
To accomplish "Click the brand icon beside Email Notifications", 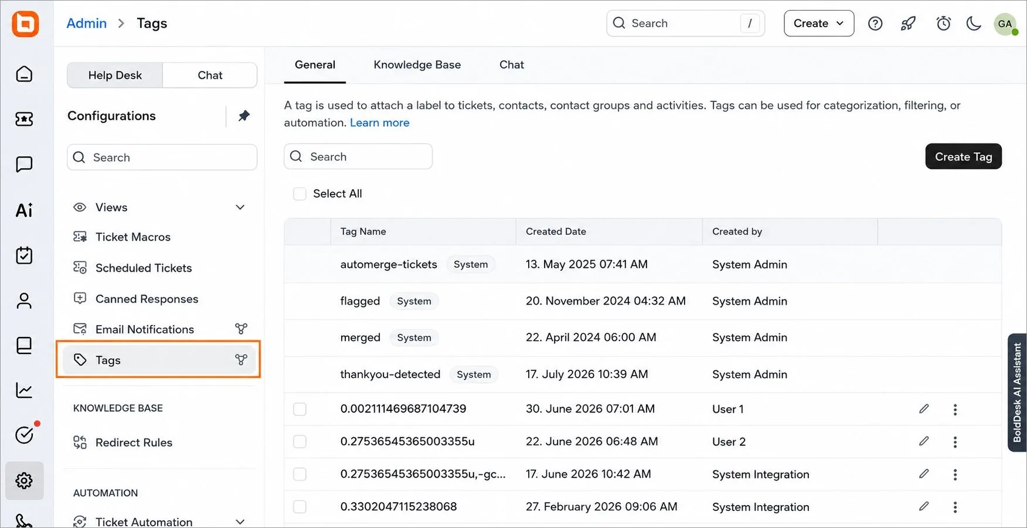I will click(x=241, y=329).
